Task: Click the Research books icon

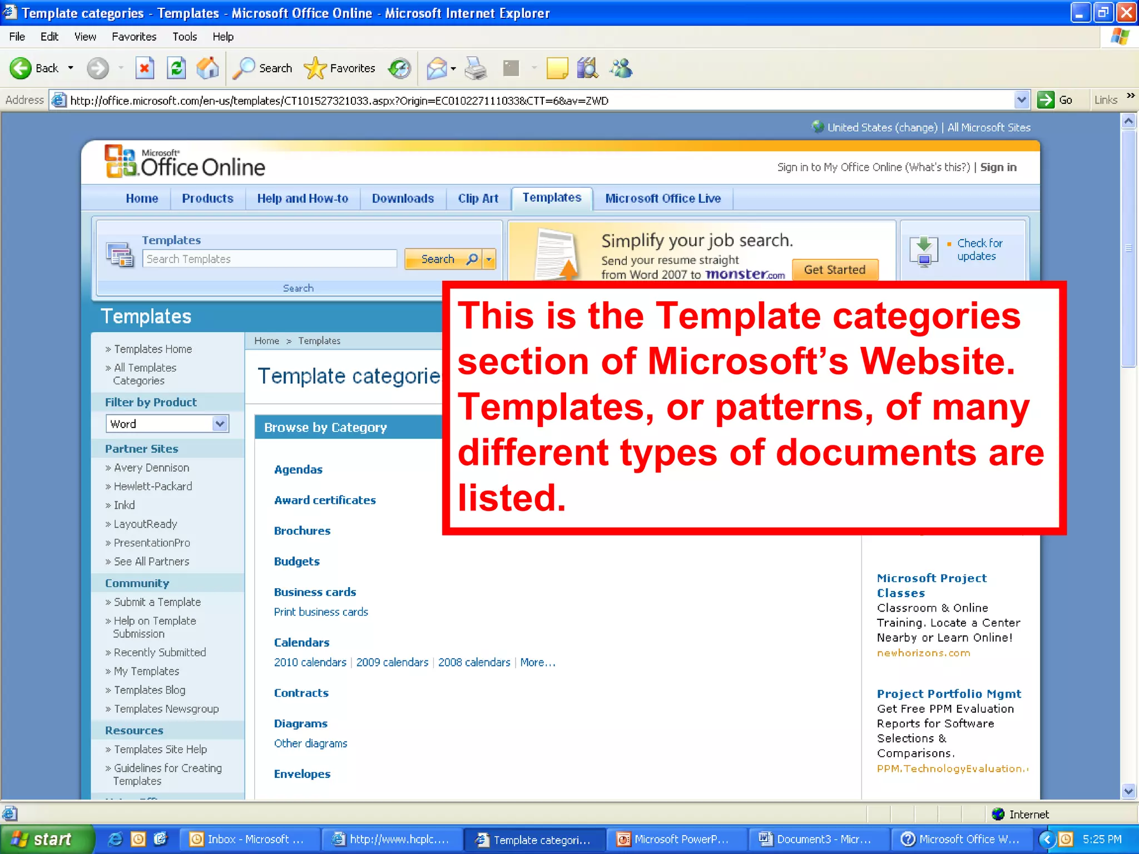Action: pos(587,68)
